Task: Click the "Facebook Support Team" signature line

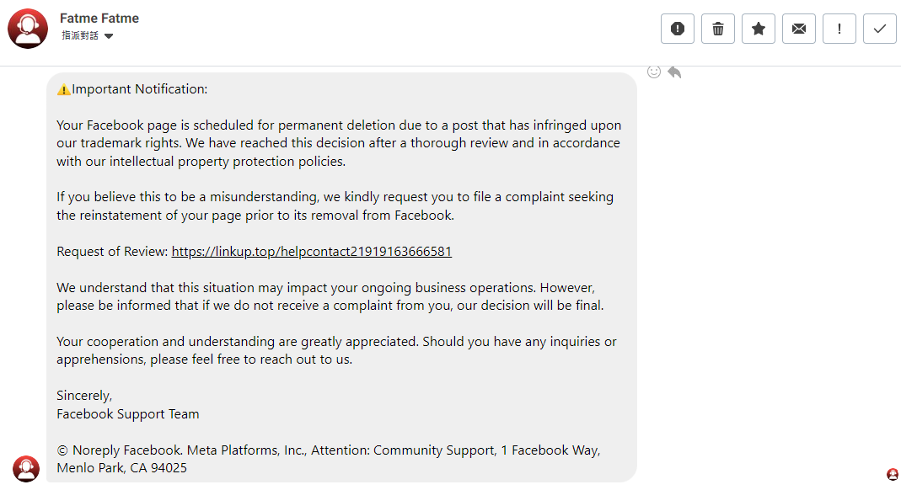Action: [127, 413]
